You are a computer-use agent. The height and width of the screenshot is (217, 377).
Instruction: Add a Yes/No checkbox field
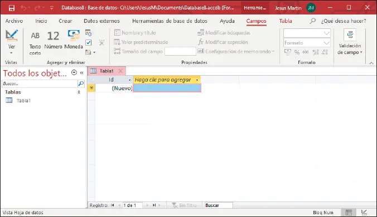pyautogui.click(x=89, y=43)
